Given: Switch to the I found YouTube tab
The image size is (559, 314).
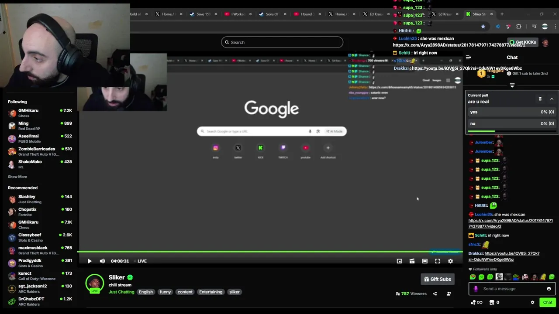Looking at the screenshot, I should click(307, 14).
